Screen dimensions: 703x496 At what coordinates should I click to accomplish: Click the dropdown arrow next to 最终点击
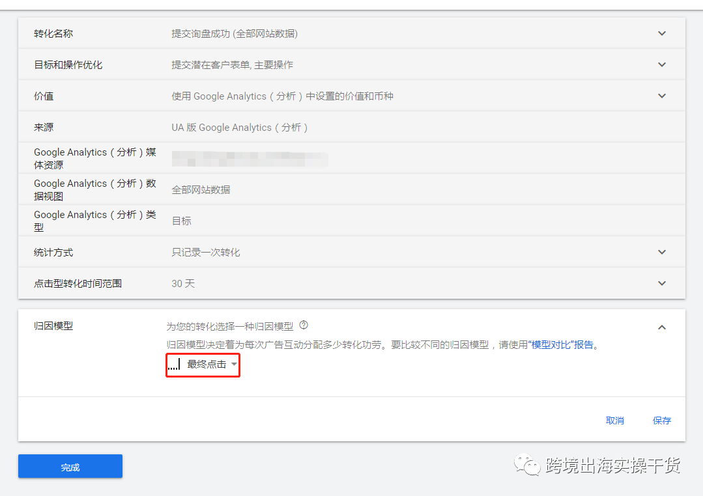(233, 365)
